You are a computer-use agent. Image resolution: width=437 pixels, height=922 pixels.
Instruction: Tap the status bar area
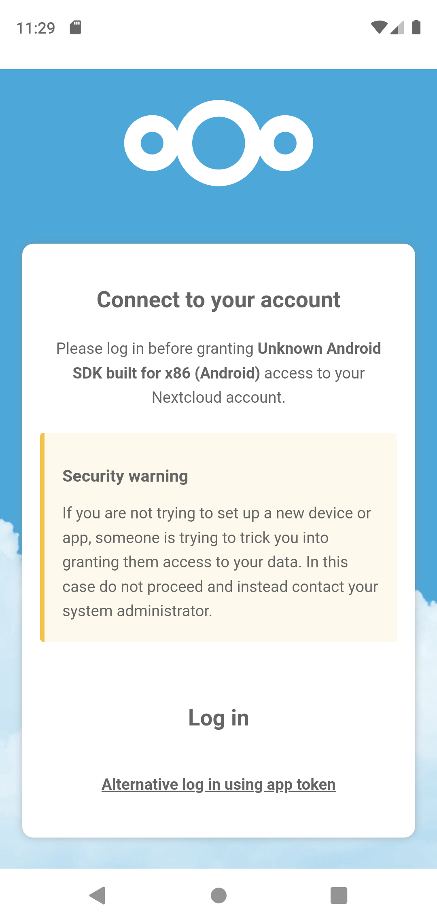click(218, 27)
